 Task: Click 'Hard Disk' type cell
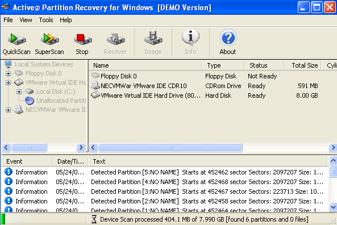point(218,95)
